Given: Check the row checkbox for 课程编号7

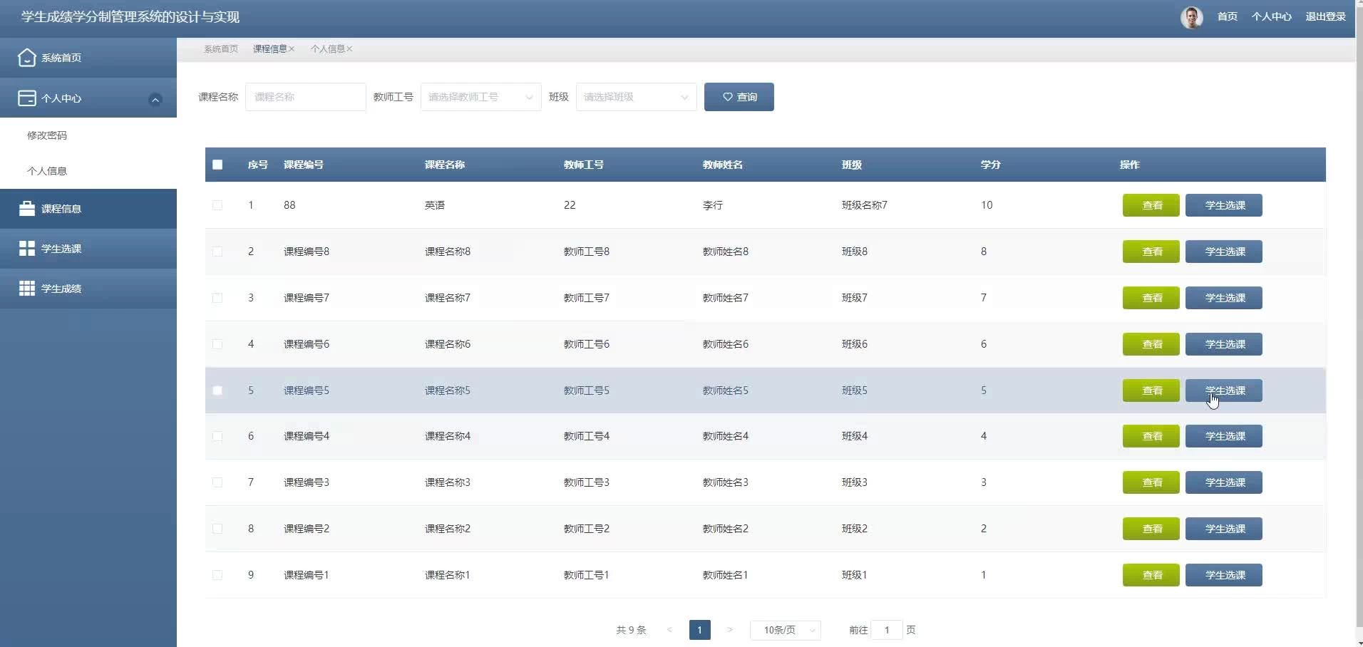Looking at the screenshot, I should tap(217, 298).
